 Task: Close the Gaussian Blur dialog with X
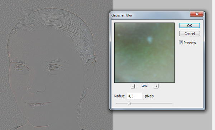197,14
